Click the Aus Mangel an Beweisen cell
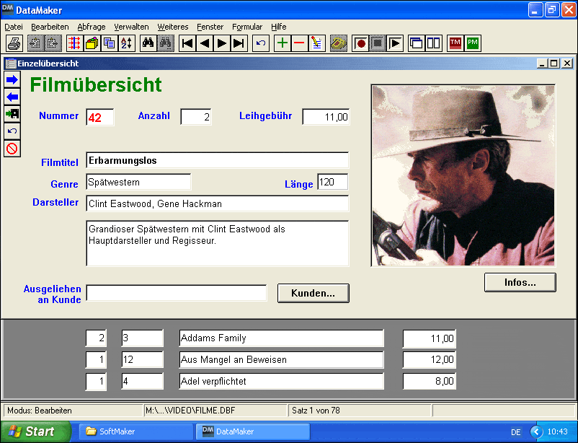 click(x=281, y=360)
